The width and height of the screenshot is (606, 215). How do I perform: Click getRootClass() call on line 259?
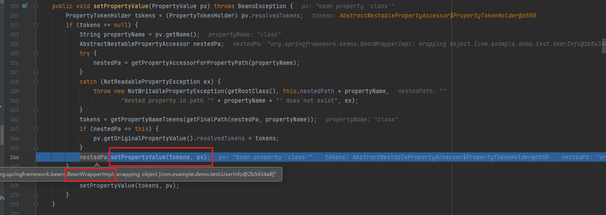(x=251, y=91)
